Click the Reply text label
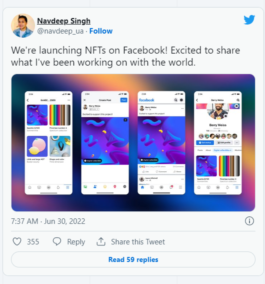The image size is (265, 284). 76,242
